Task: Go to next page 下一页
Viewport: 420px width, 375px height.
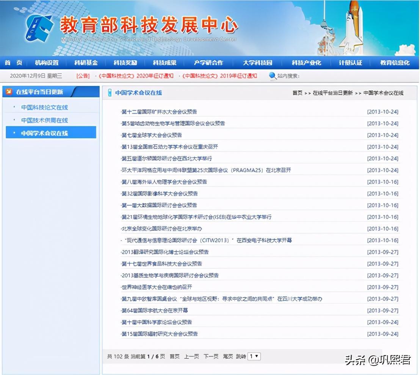Action: 211,356
